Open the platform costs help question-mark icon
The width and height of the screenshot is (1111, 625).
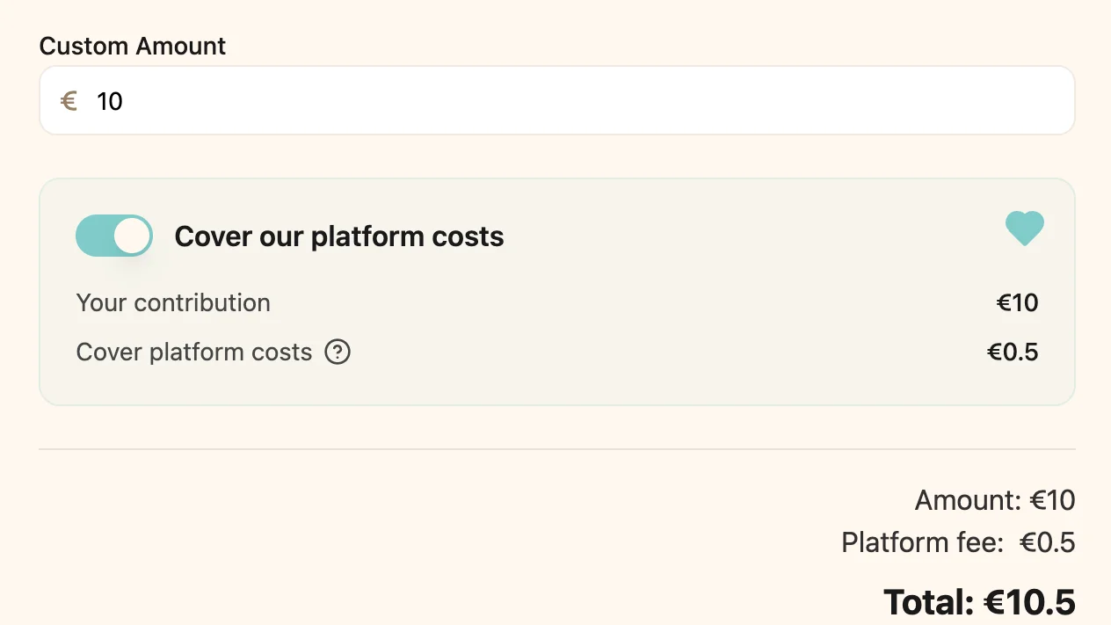[x=338, y=352]
